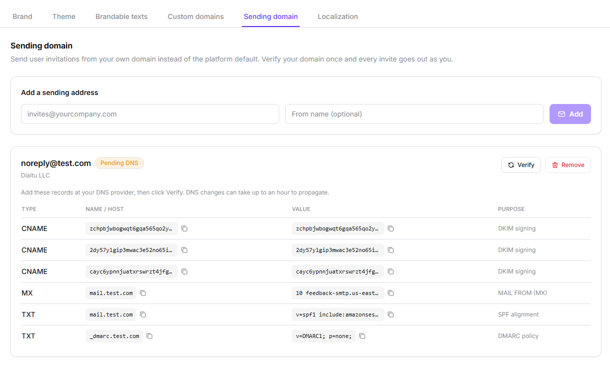The image size is (610, 367).
Task: Copy the _dmarc.test.com host name
Action: click(149, 336)
